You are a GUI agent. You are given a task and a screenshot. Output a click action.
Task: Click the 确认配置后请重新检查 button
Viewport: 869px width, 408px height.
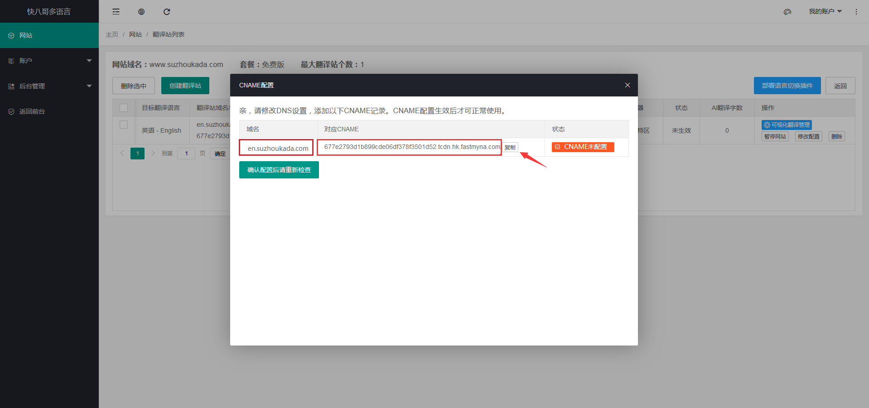pos(279,170)
